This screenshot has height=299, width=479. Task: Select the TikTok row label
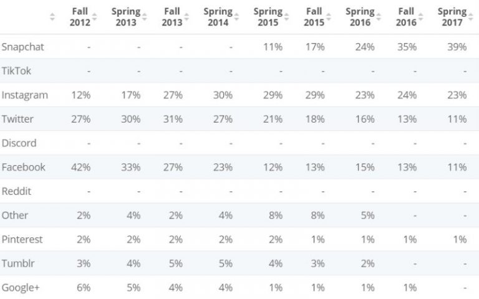16,71
